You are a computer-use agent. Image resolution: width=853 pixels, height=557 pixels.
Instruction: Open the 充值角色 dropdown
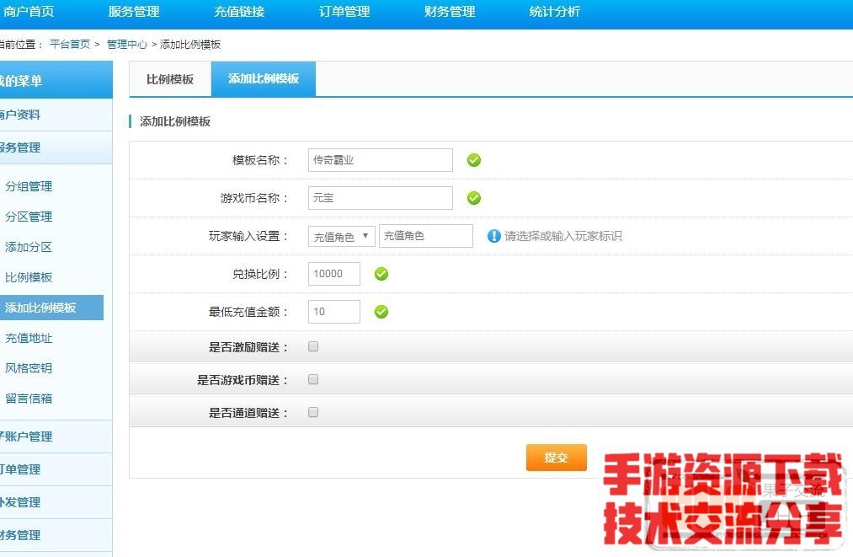341,237
